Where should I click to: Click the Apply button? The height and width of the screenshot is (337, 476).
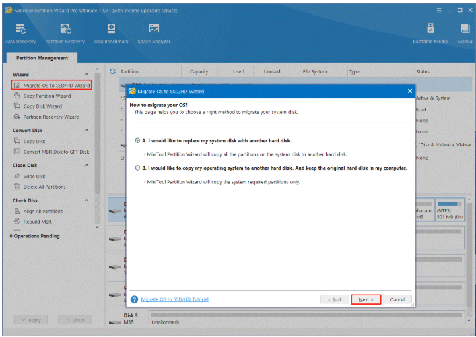pos(31,320)
